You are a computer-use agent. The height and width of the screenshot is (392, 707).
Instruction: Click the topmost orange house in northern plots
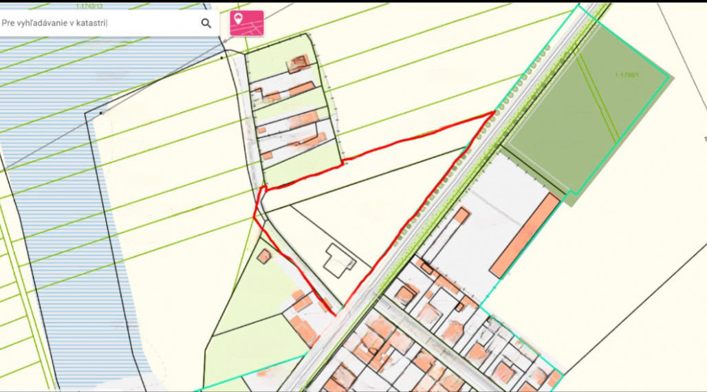298,64
